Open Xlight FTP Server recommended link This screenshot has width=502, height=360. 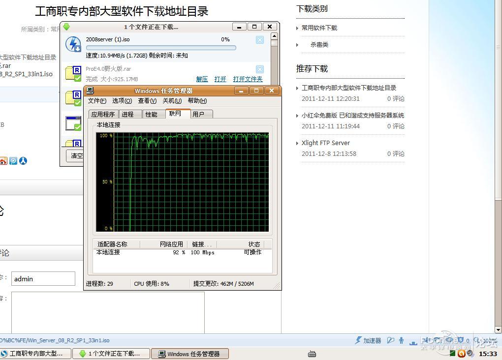tap(326, 143)
